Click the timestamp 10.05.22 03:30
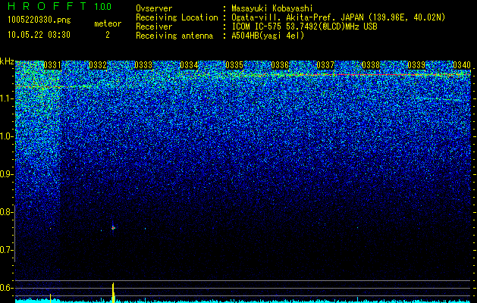This screenshot has height=303, width=477. pos(39,35)
